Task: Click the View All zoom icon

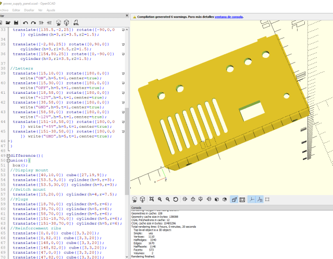Action: [x=151, y=199]
